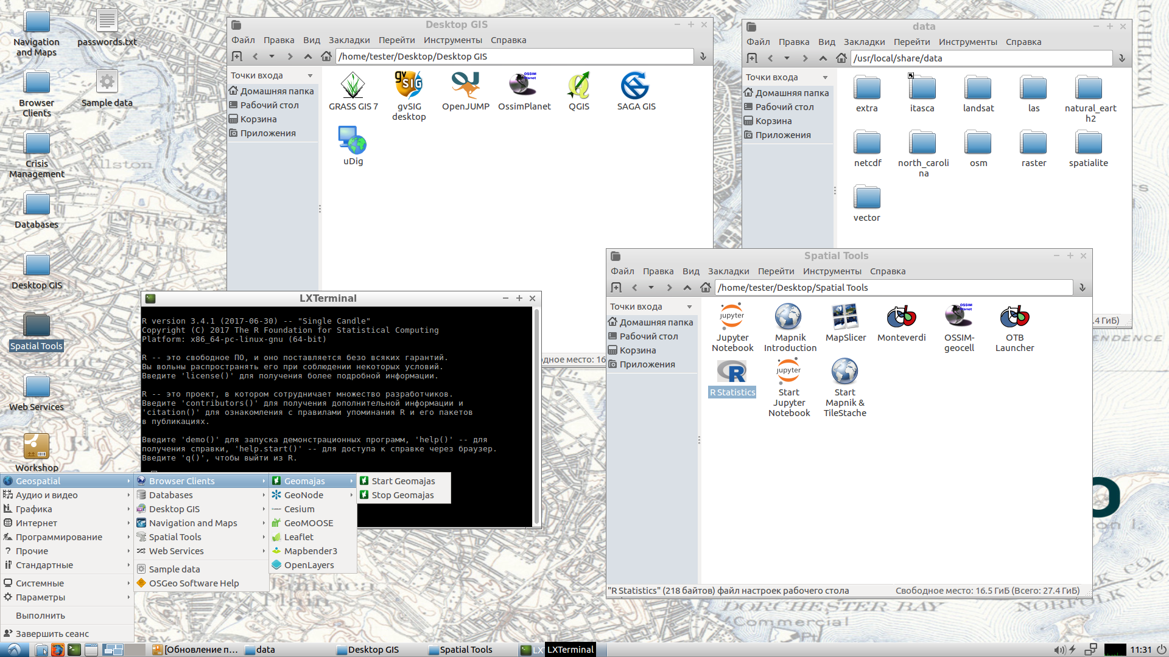Expand GeoNode submenu
1169x657 pixels.
click(313, 495)
